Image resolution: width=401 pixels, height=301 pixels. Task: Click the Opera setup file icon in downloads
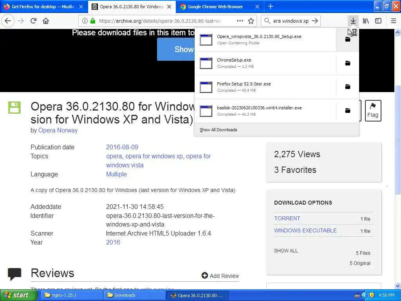206,40
